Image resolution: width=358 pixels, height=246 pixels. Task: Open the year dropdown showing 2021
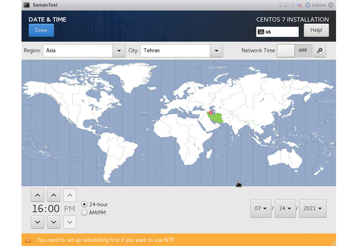point(312,208)
